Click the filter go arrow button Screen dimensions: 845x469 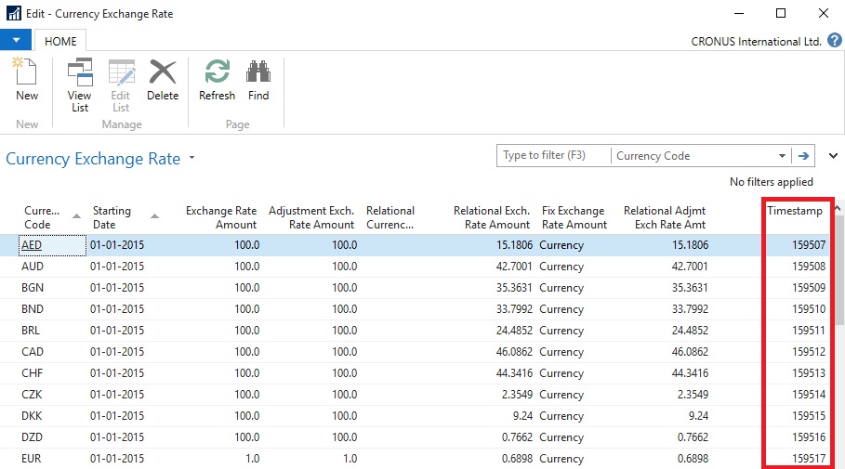point(804,156)
